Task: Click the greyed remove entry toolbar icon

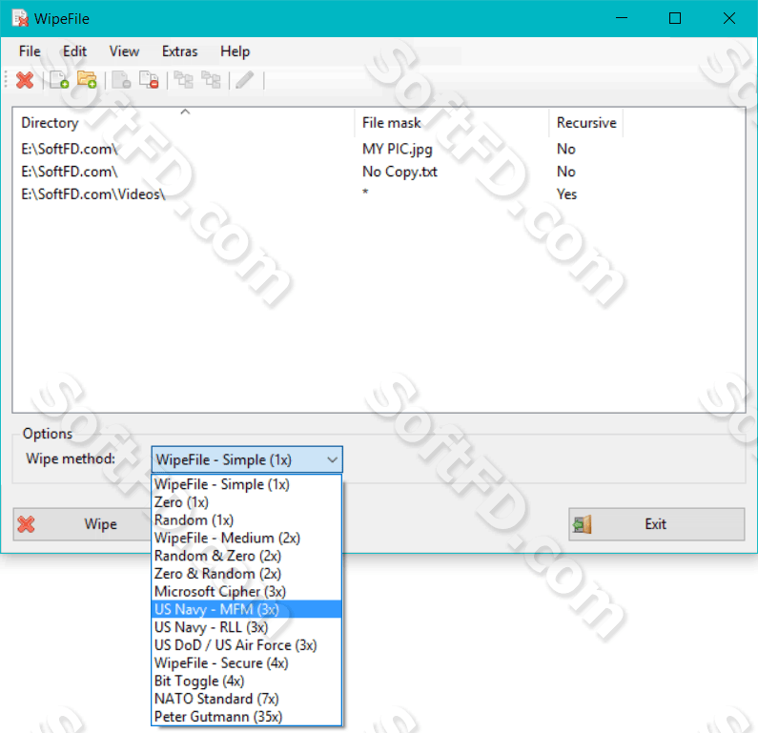Action: point(121,80)
